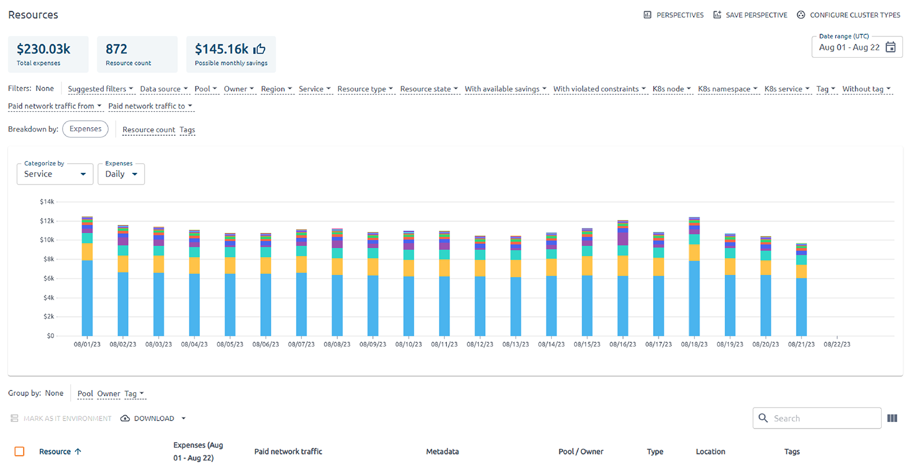Click the search magnifier icon

[763, 418]
